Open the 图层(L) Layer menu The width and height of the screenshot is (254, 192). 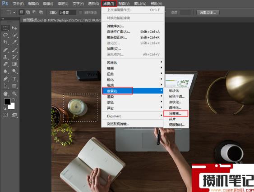63,4
